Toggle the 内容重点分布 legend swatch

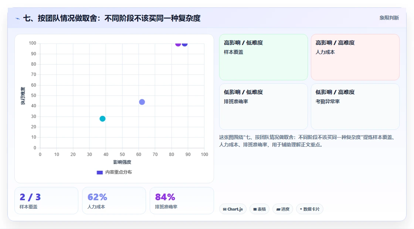(99, 172)
